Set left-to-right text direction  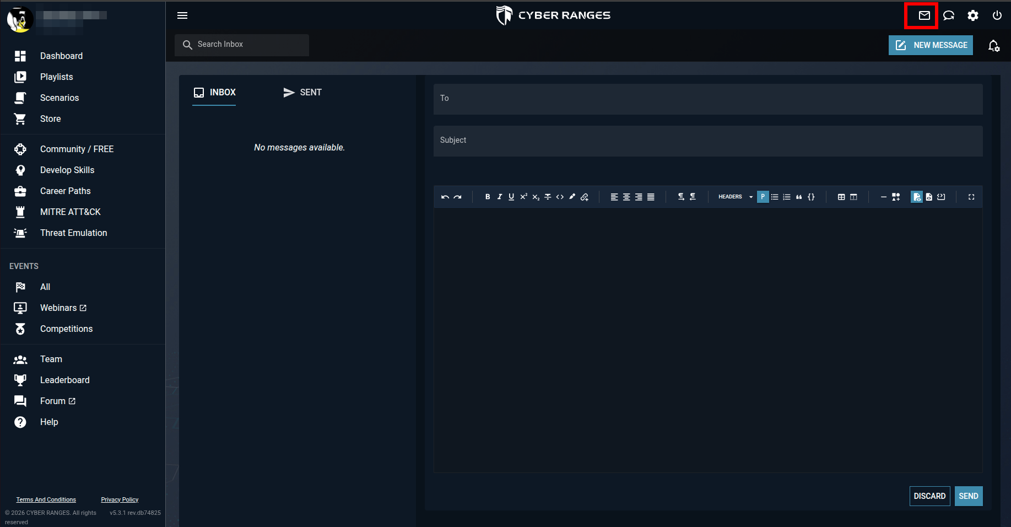(681, 197)
